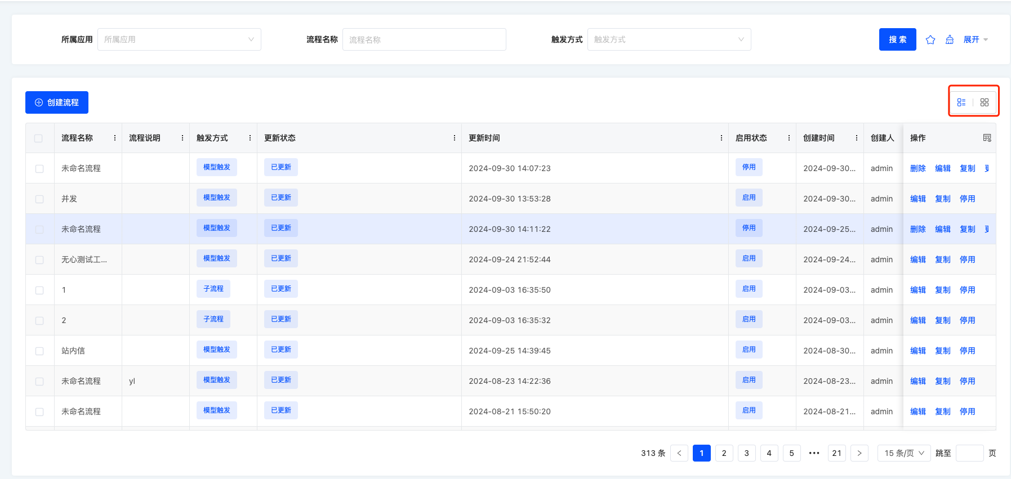This screenshot has height=479, width=1011.
Task: Jump to page 21
Action: 836,453
